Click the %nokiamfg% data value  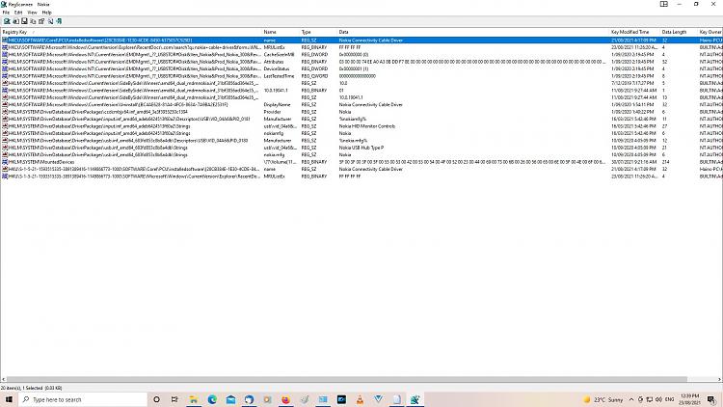(x=353, y=119)
